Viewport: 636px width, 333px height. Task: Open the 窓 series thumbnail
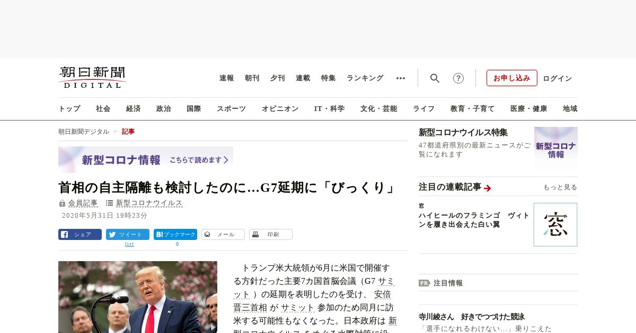click(555, 225)
